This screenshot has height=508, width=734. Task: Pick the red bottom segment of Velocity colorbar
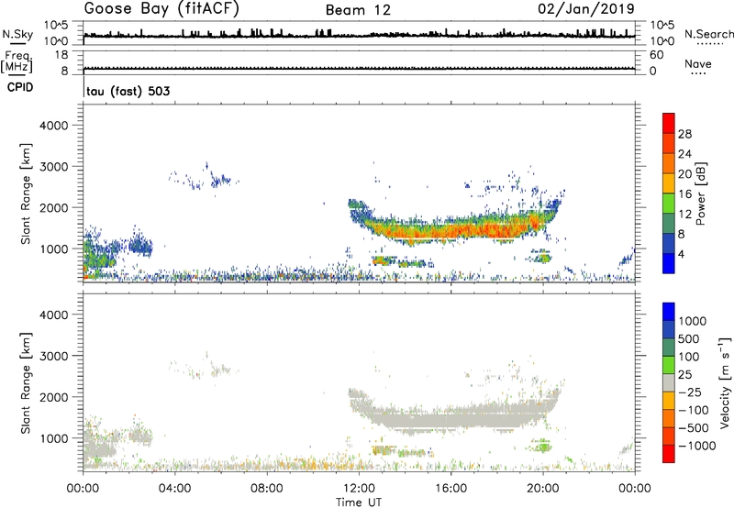tap(669, 454)
